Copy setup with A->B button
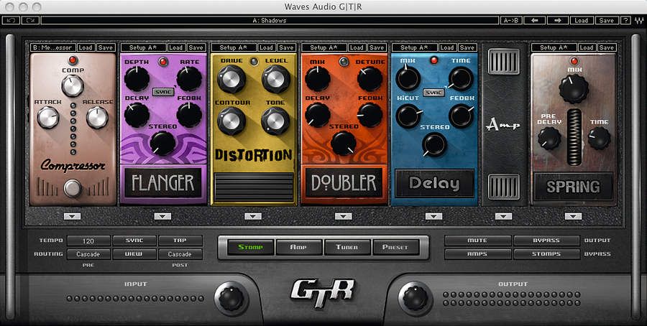647x326 pixels. tap(512, 20)
